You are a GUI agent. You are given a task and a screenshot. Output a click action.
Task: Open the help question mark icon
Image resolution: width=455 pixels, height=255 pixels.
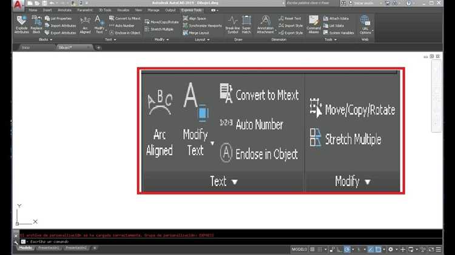click(x=408, y=3)
